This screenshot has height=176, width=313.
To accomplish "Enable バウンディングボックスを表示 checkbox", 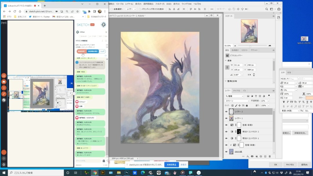I will point(140,9).
